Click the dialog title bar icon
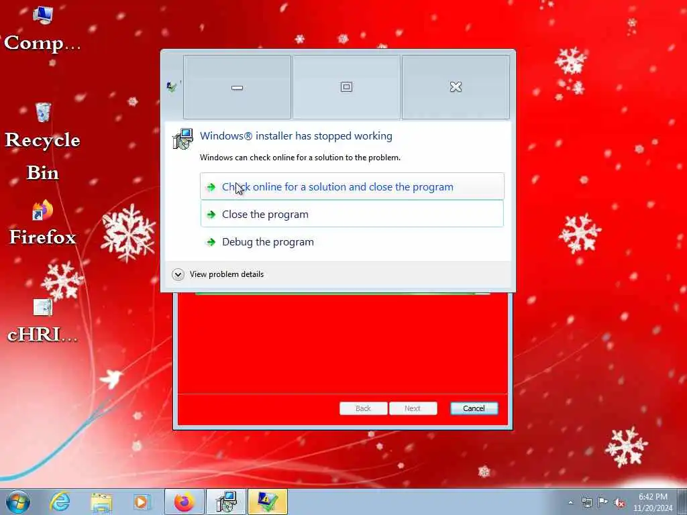Image resolution: width=687 pixels, height=515 pixels. (172, 87)
